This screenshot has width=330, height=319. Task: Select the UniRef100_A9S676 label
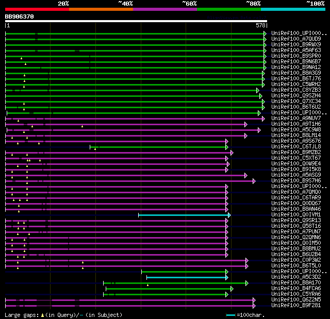(x=296, y=141)
